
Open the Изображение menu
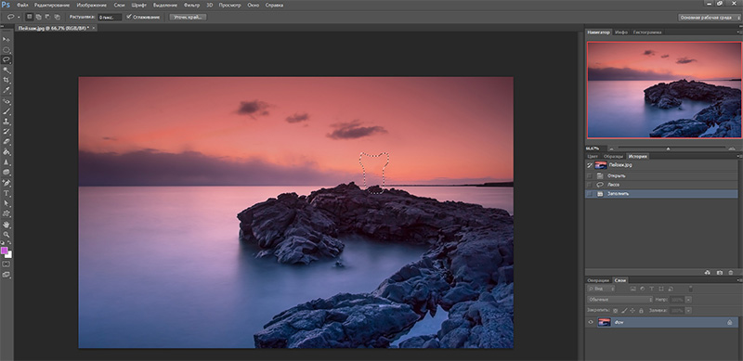tap(91, 6)
